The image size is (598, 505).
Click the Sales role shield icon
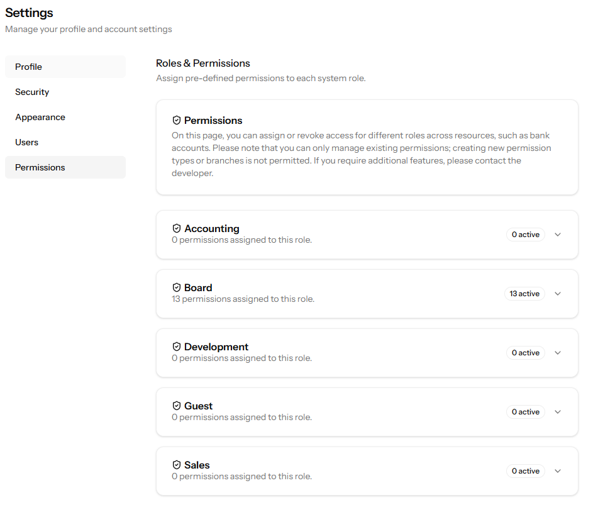(x=177, y=465)
